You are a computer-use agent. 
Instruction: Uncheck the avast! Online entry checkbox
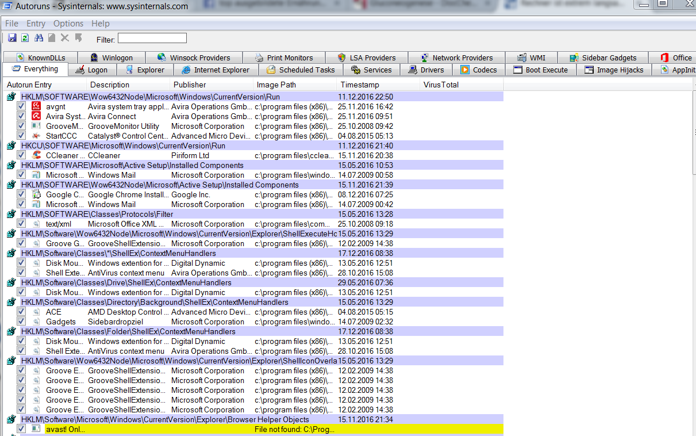21,429
